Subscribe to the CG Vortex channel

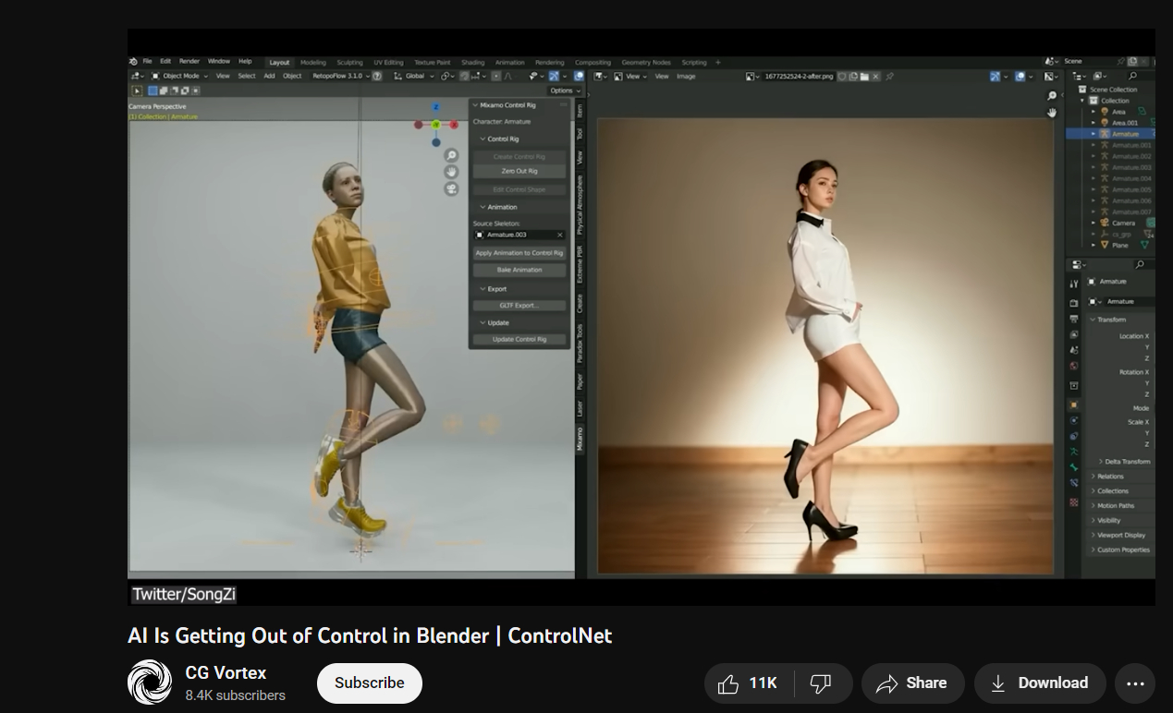[369, 683]
